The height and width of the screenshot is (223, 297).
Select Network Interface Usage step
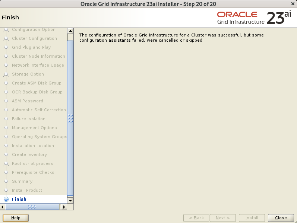click(38, 65)
